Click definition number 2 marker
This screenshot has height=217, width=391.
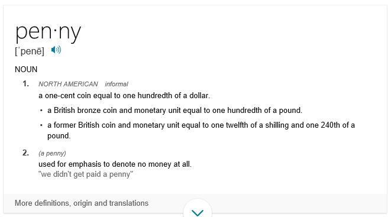(x=25, y=153)
